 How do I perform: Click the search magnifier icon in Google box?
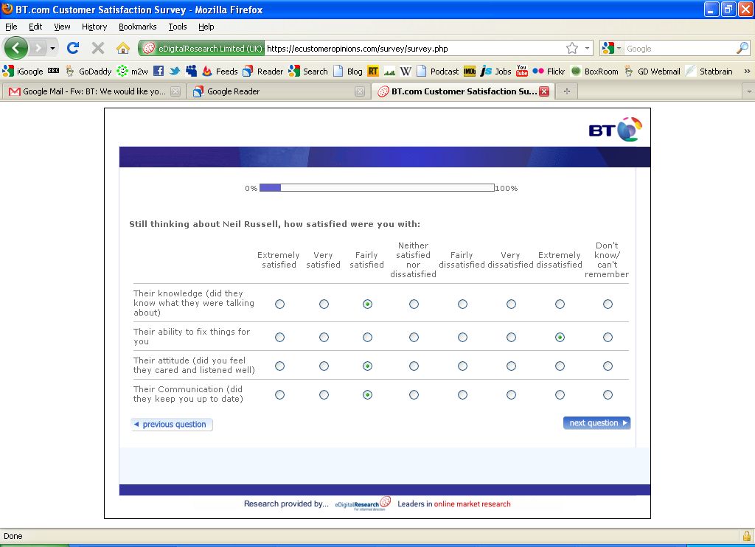coord(742,49)
